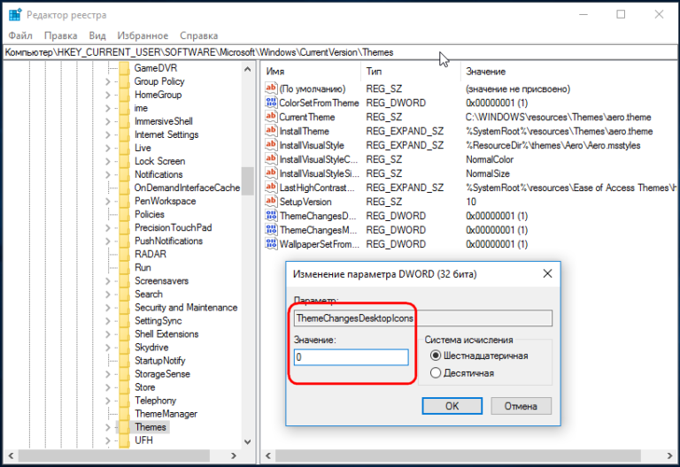Viewport: 680px width, 467px height.
Task: Click the Тип column header
Action: (375, 71)
